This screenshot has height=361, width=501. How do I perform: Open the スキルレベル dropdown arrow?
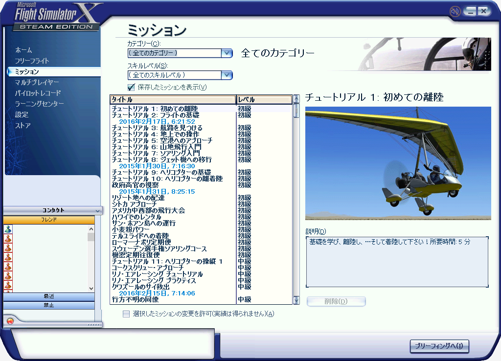pos(227,75)
